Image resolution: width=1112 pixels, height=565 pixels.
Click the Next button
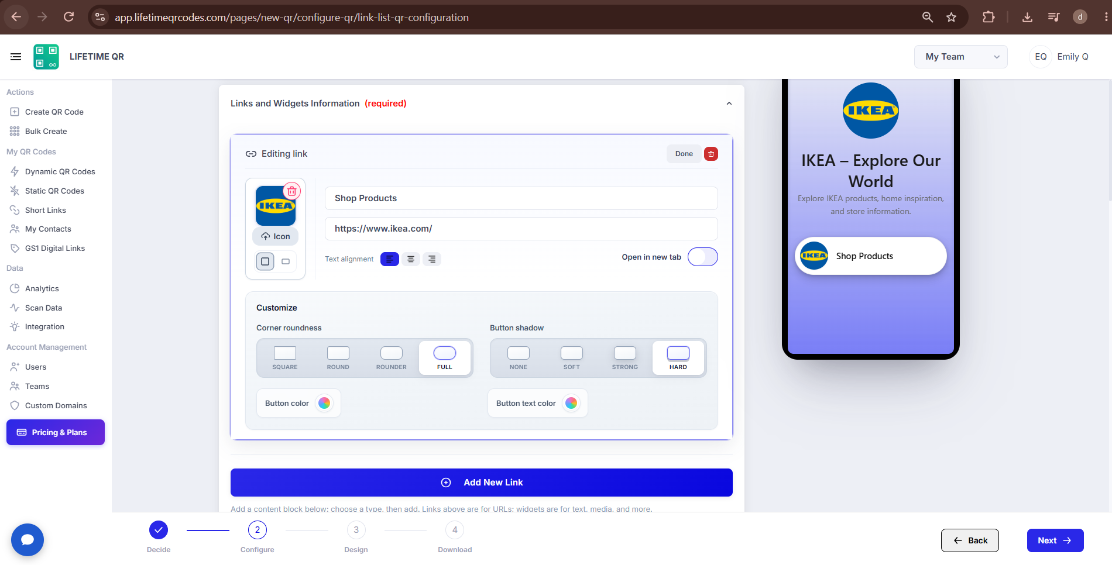[1055, 540]
